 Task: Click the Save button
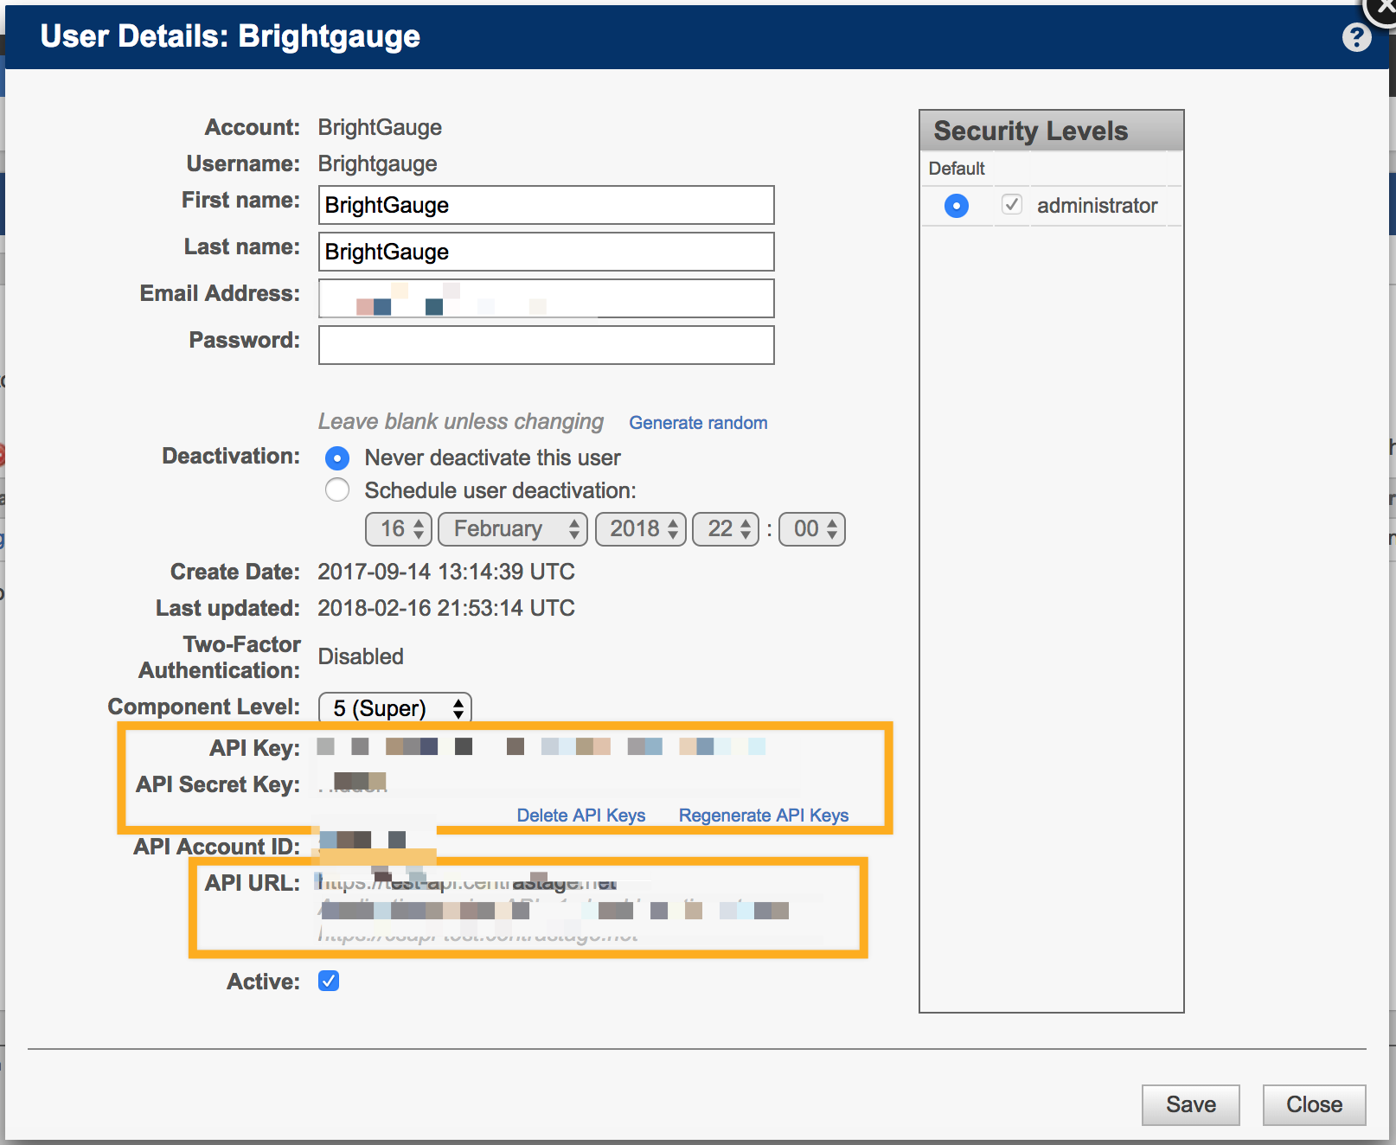pos(1191,1105)
